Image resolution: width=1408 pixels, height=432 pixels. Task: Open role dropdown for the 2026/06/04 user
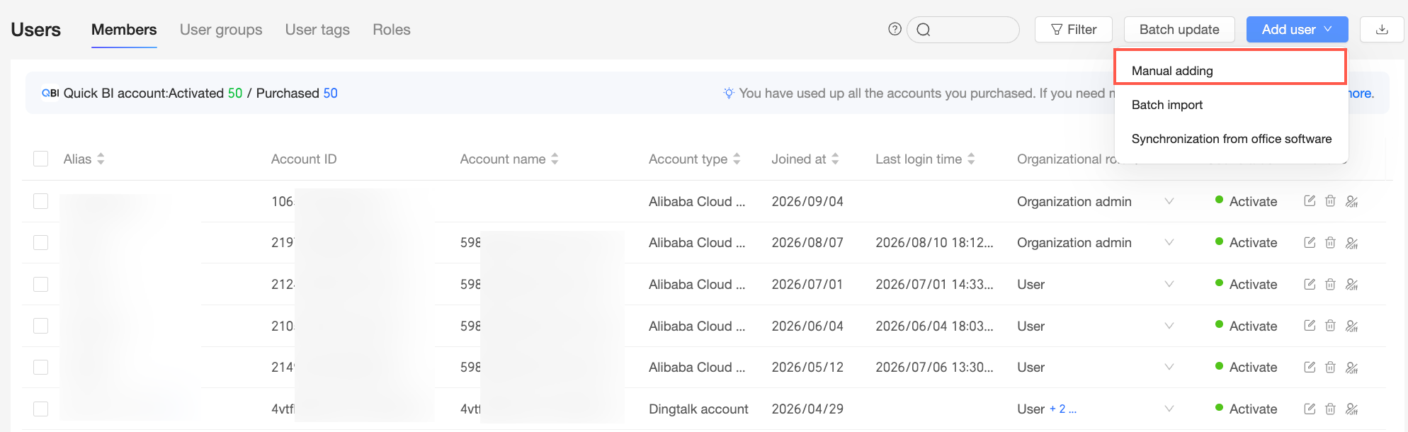1169,326
